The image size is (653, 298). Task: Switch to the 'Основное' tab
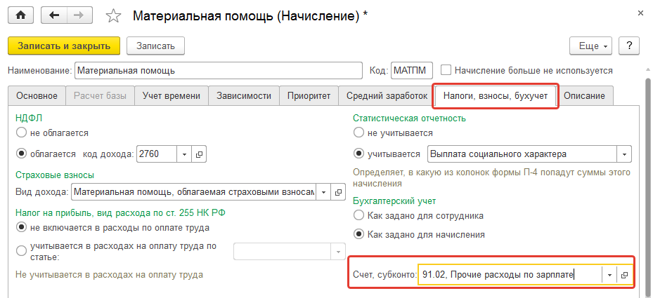point(37,95)
